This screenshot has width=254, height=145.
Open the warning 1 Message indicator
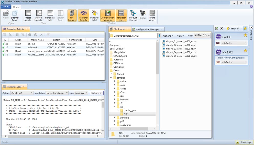[244, 142]
